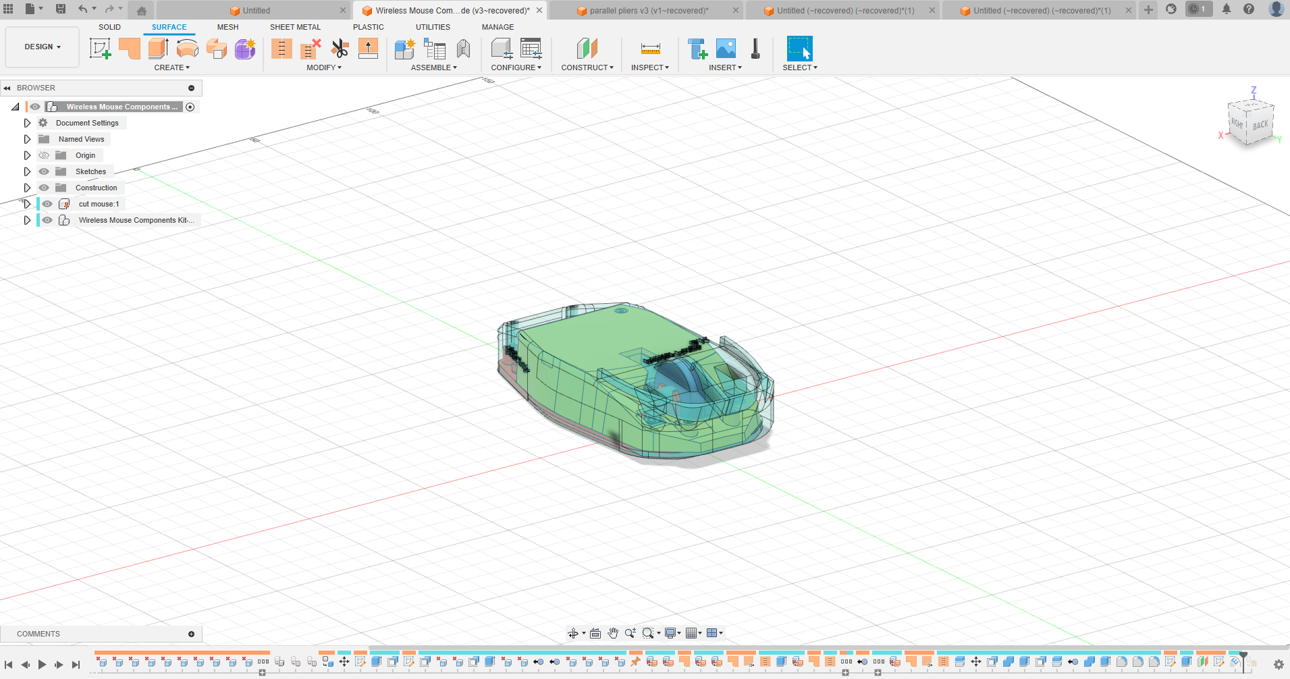Open the Change Parameters table icon

(531, 49)
